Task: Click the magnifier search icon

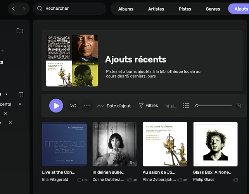Action: (x=40, y=9)
